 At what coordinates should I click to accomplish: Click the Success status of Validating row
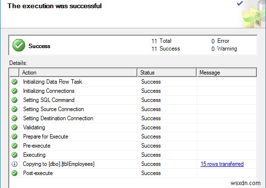(x=151, y=127)
